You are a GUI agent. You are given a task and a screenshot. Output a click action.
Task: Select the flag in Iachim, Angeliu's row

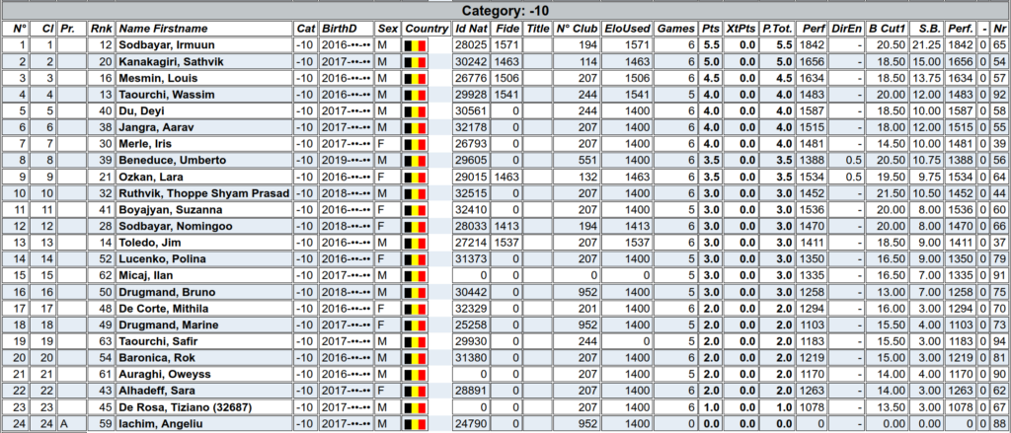[417, 424]
